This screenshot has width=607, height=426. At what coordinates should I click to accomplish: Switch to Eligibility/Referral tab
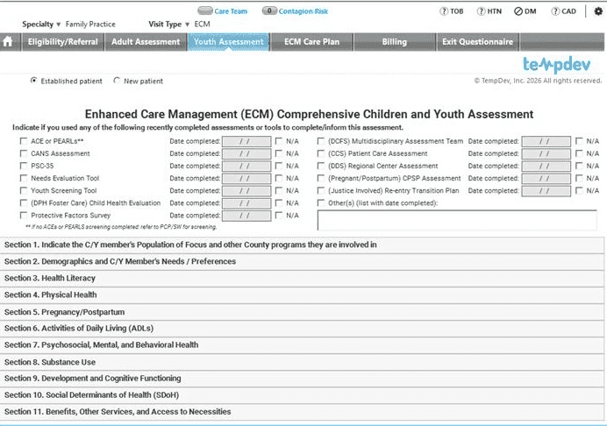pyautogui.click(x=62, y=42)
